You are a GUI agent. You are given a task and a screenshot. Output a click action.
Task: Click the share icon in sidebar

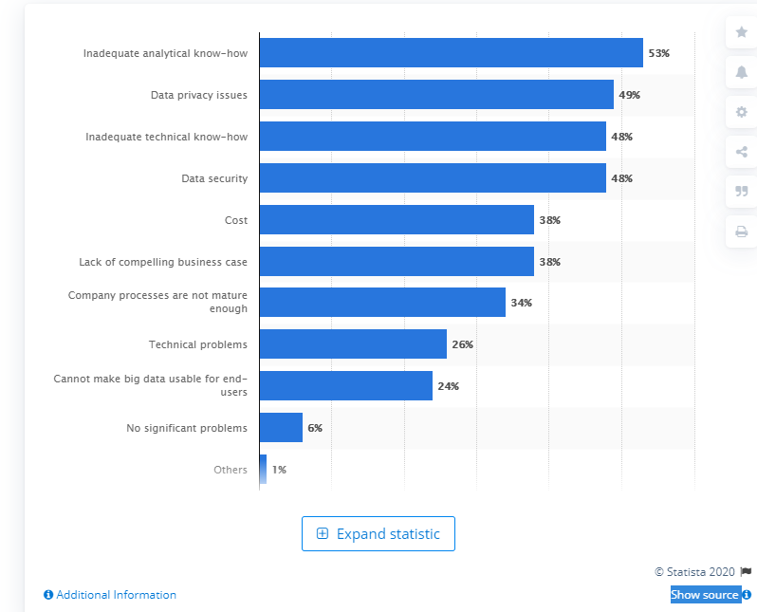coord(742,152)
